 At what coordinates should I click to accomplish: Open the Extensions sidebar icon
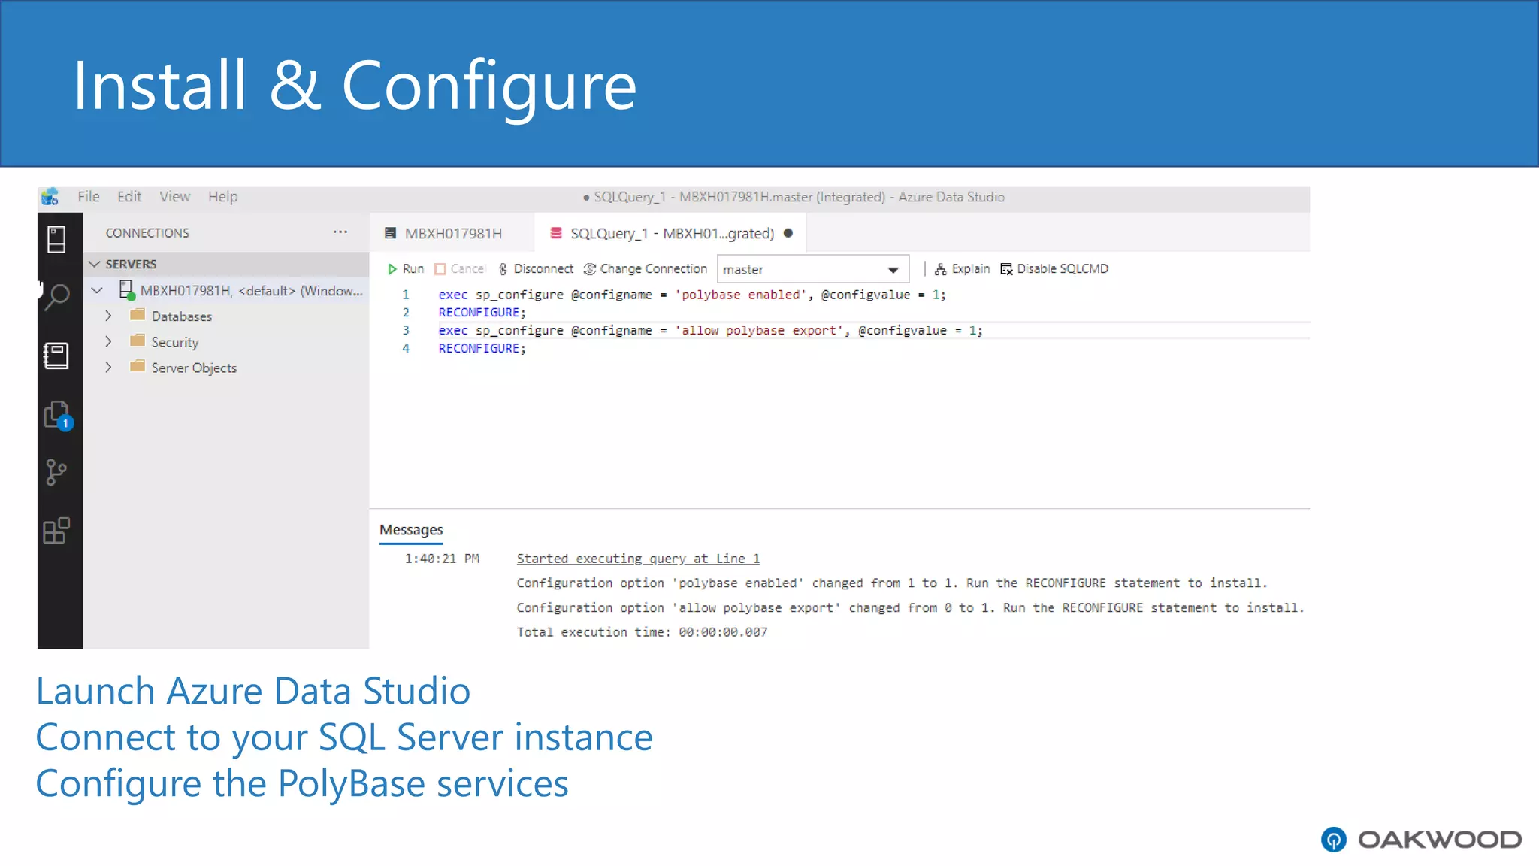pos(56,531)
